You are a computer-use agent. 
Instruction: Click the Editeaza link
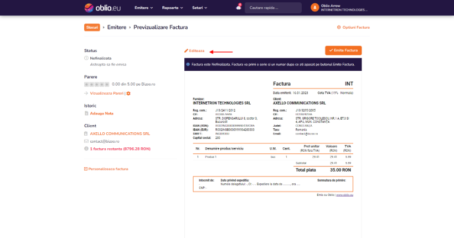[197, 51]
